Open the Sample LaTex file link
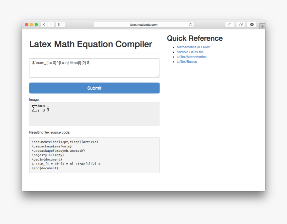Screen dimensions: 287x224 tap(190, 52)
